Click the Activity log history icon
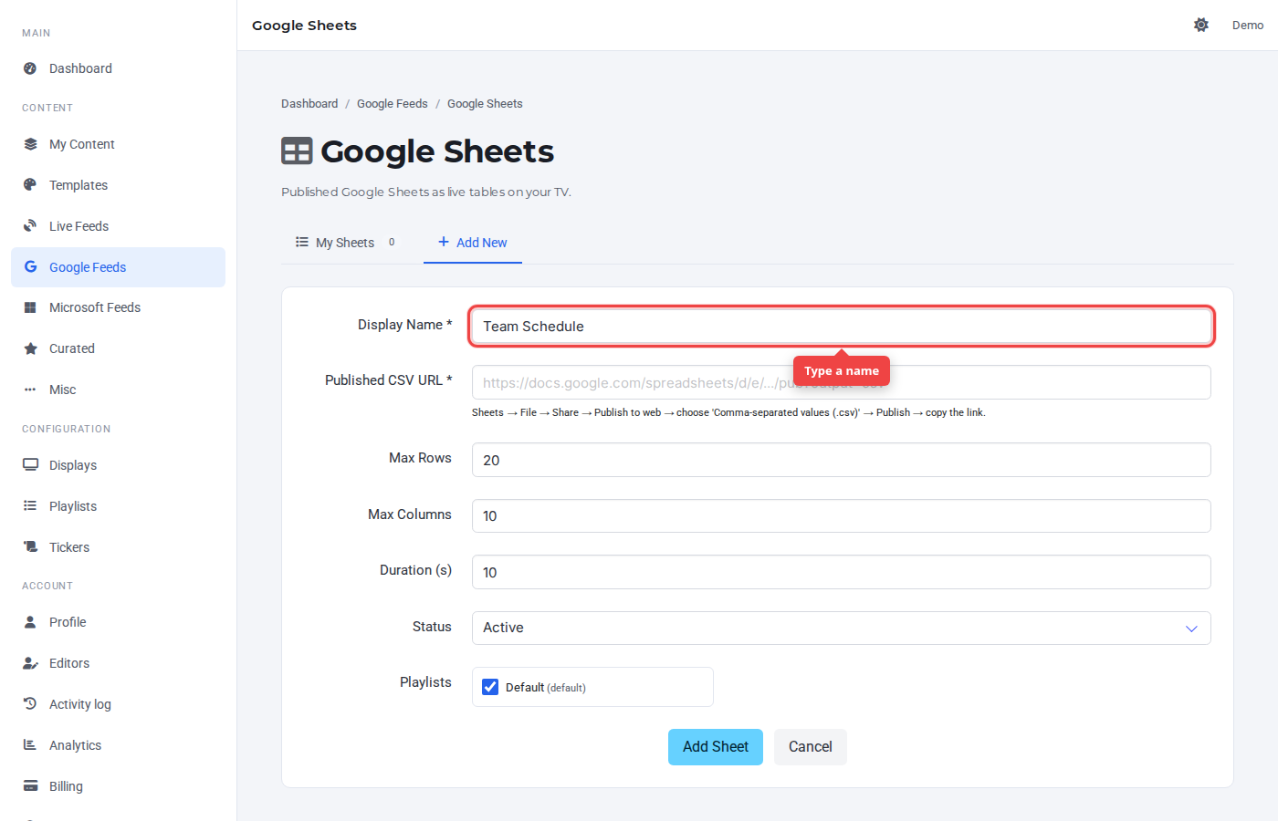This screenshot has height=821, width=1278. (x=30, y=704)
